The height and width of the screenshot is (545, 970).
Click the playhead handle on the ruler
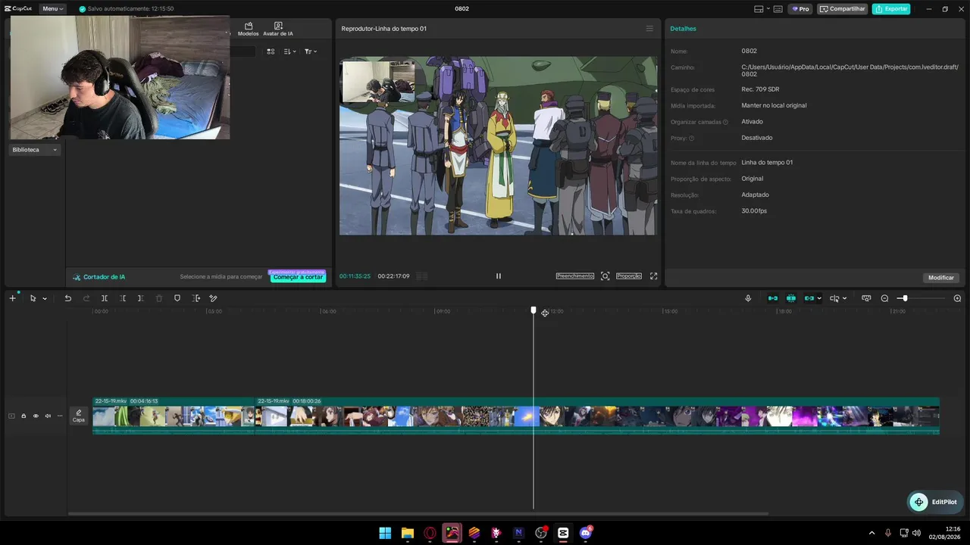533,310
